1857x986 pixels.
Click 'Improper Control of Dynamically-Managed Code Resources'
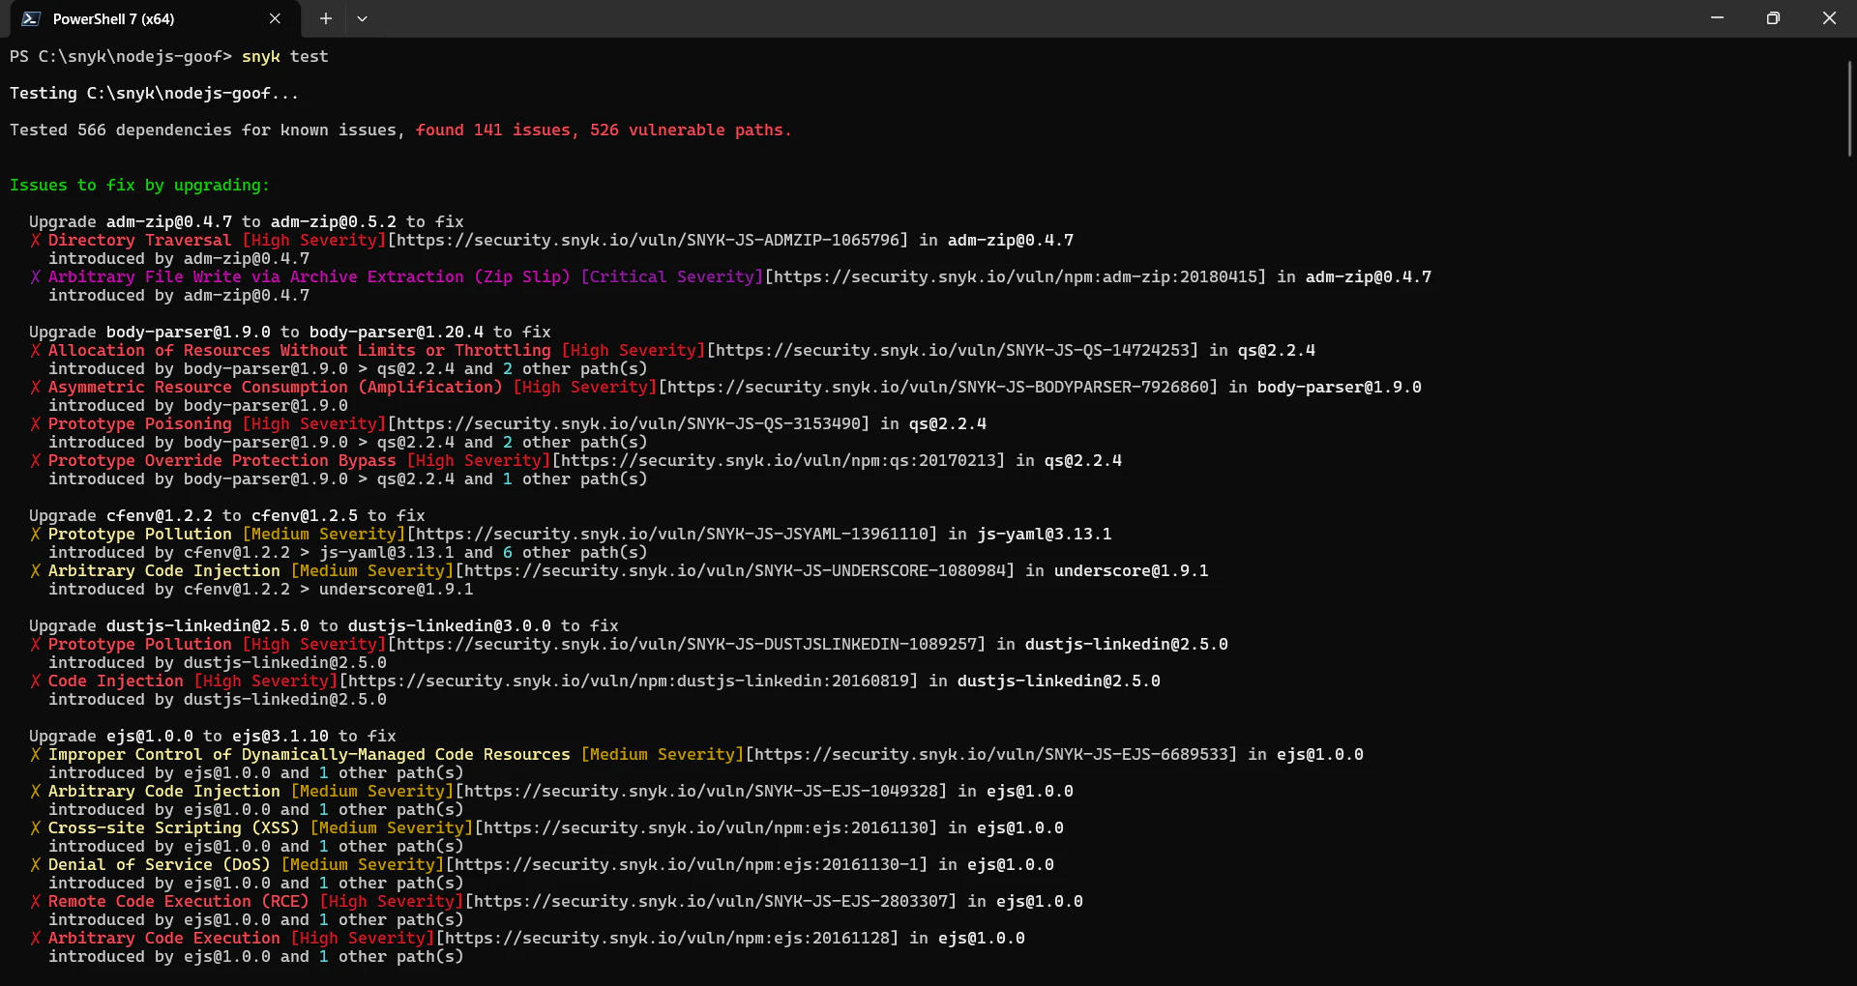pos(309,754)
